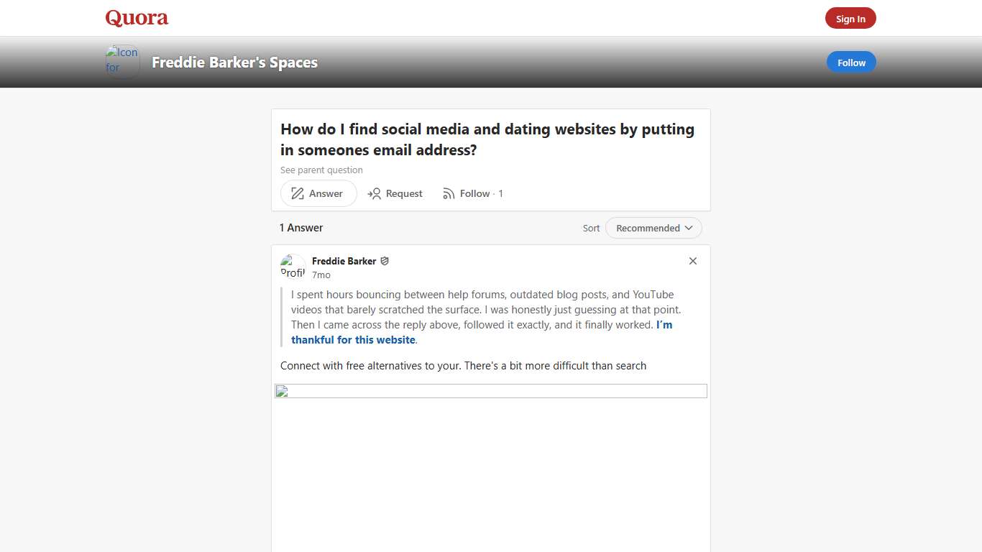
Task: Open Freddie Barker's Spaces icon
Action: coord(121,61)
